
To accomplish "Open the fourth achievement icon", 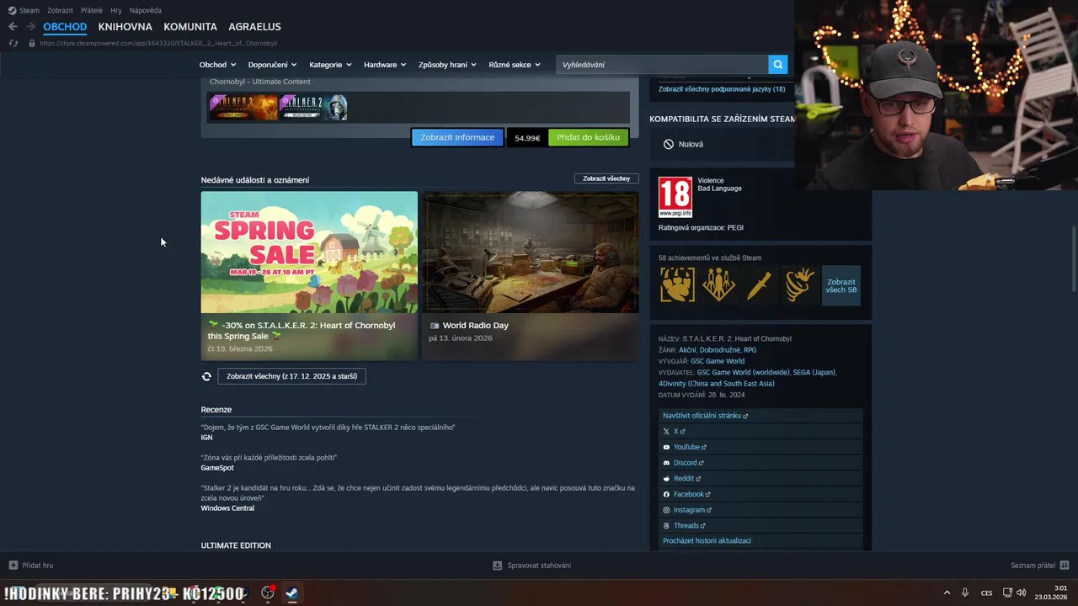I will click(x=799, y=285).
